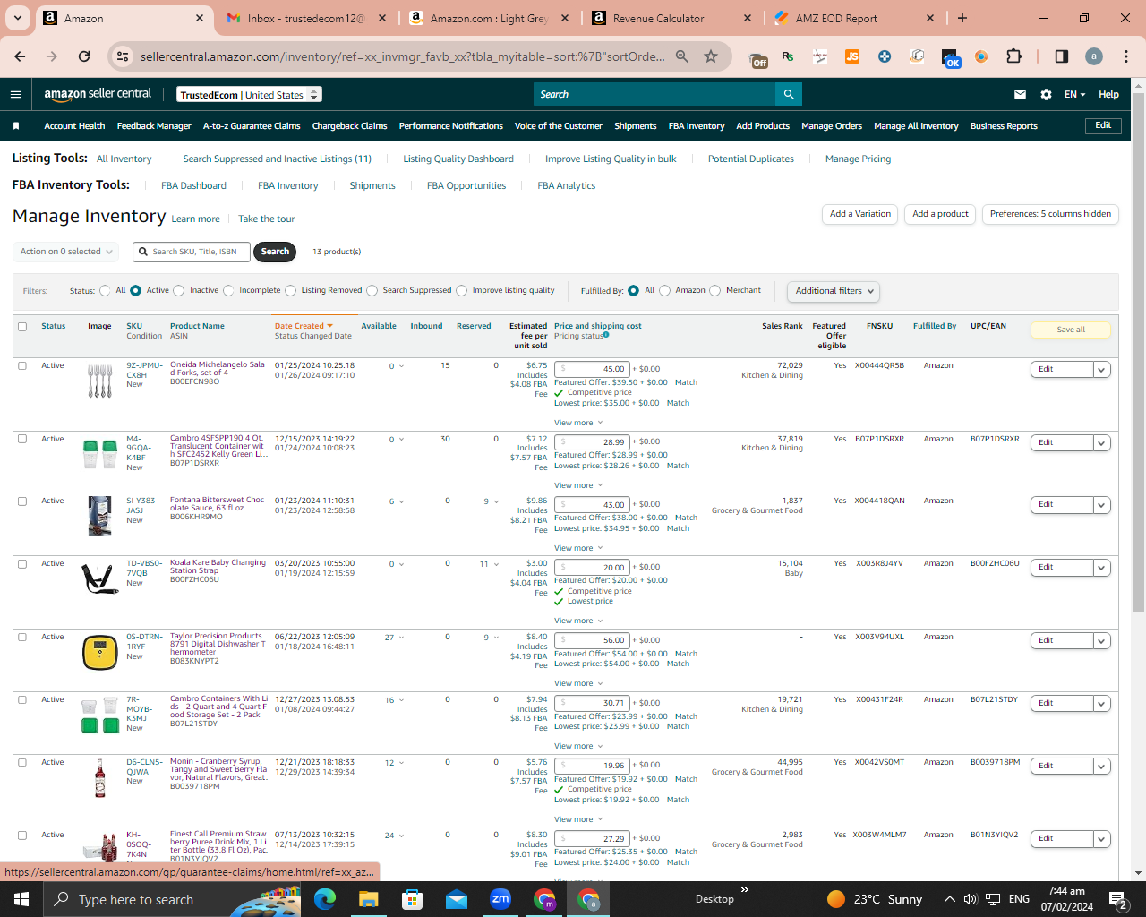Open Chrome's three-dot menu
1146x917 pixels.
[x=1126, y=56]
